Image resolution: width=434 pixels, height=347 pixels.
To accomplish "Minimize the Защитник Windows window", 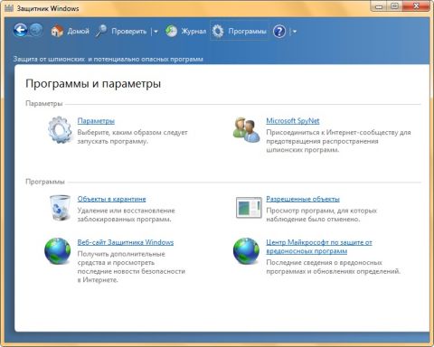I will 379,6.
